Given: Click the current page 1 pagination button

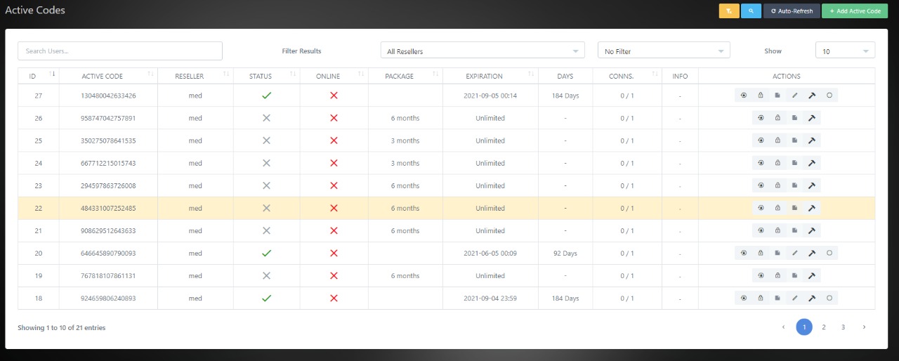Looking at the screenshot, I should click(804, 327).
